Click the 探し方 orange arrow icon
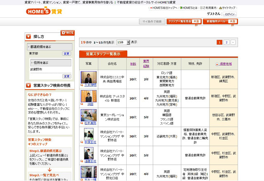 point(28,36)
